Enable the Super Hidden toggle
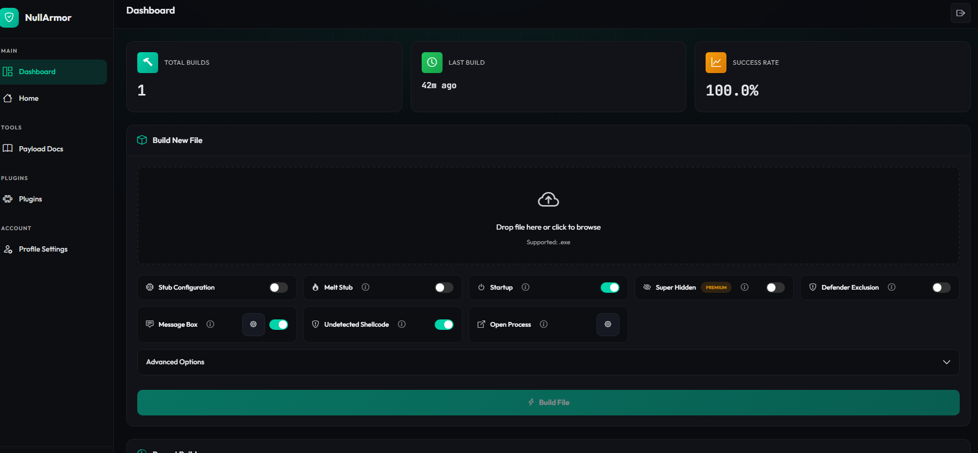 point(776,288)
